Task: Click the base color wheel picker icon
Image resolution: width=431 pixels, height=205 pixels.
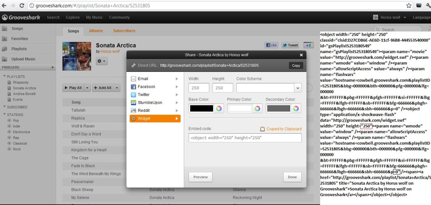Action: 219,108
